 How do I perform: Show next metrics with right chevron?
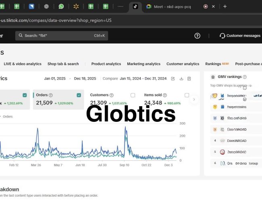pos(194,100)
